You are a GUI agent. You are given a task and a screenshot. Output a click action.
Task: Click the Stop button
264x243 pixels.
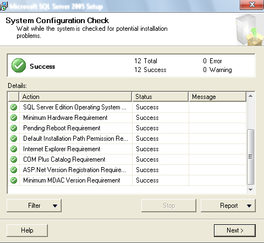(169, 206)
